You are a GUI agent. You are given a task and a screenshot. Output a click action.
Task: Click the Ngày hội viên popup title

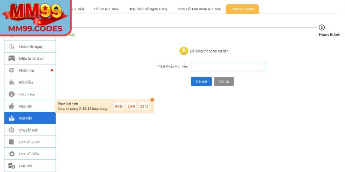pos(68,103)
